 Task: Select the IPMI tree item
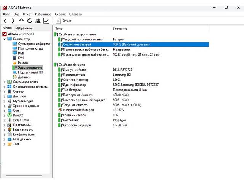pyautogui.click(x=21, y=58)
